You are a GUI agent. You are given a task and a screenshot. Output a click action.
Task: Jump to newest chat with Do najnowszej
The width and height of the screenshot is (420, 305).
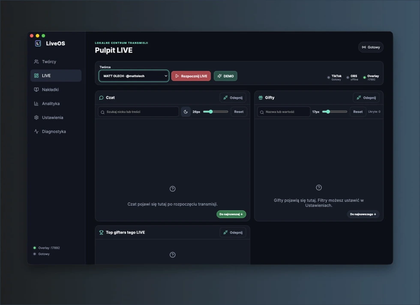pyautogui.click(x=231, y=214)
